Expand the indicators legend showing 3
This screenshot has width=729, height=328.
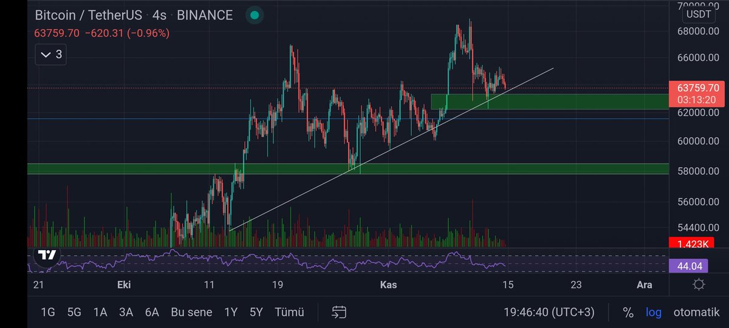coord(50,55)
